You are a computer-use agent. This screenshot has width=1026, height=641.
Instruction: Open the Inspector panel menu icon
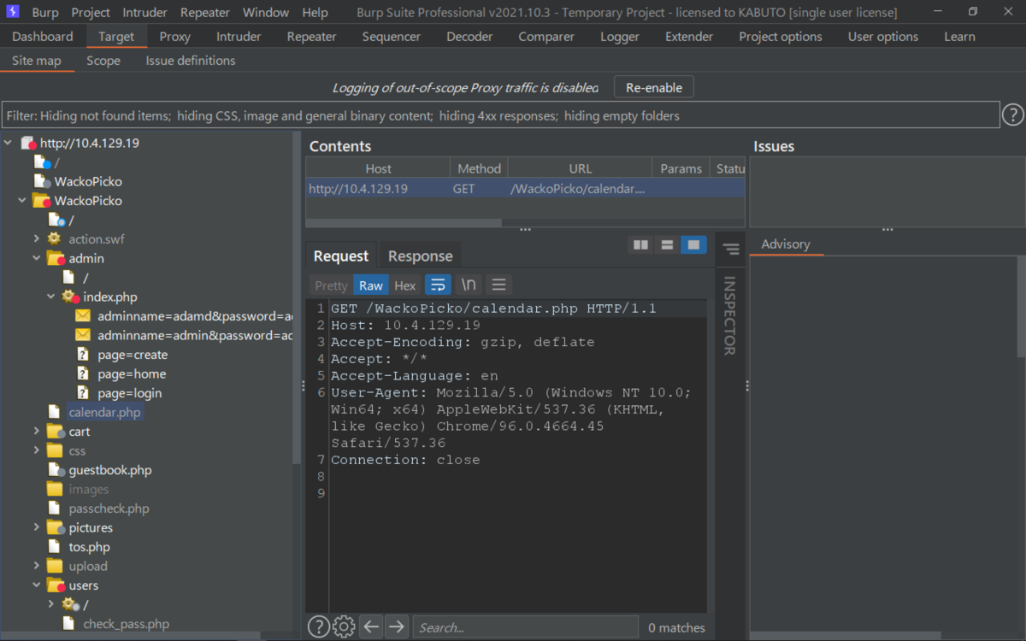(731, 250)
